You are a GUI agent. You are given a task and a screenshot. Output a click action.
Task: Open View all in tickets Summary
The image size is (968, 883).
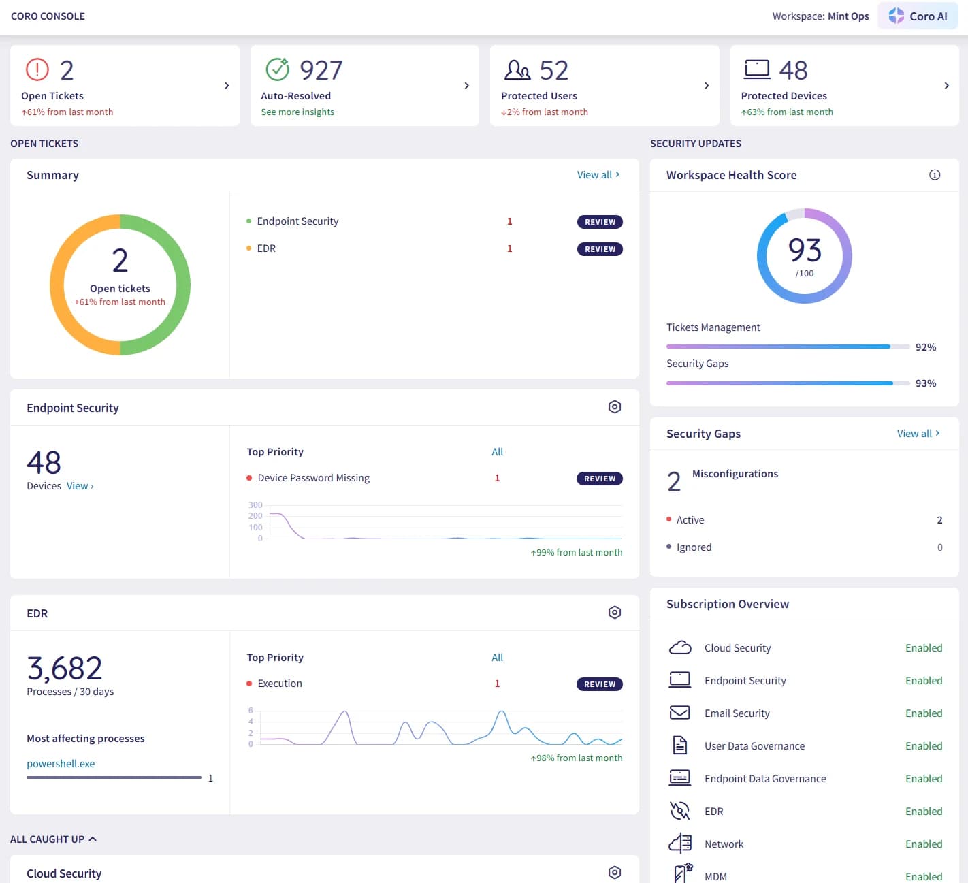[x=598, y=175]
